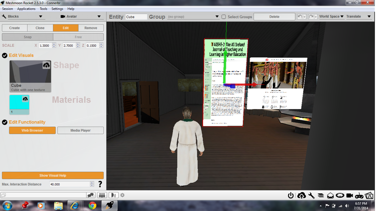
Task: Toggle the voice speaking icon
Action: click(x=113, y=195)
